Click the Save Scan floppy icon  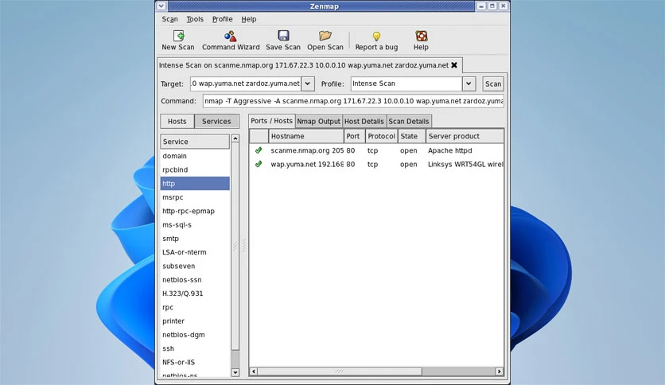tap(283, 36)
